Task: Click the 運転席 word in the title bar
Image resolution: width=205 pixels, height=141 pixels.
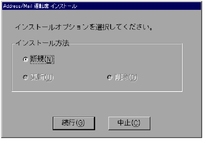Action: pyautogui.click(x=41, y=6)
